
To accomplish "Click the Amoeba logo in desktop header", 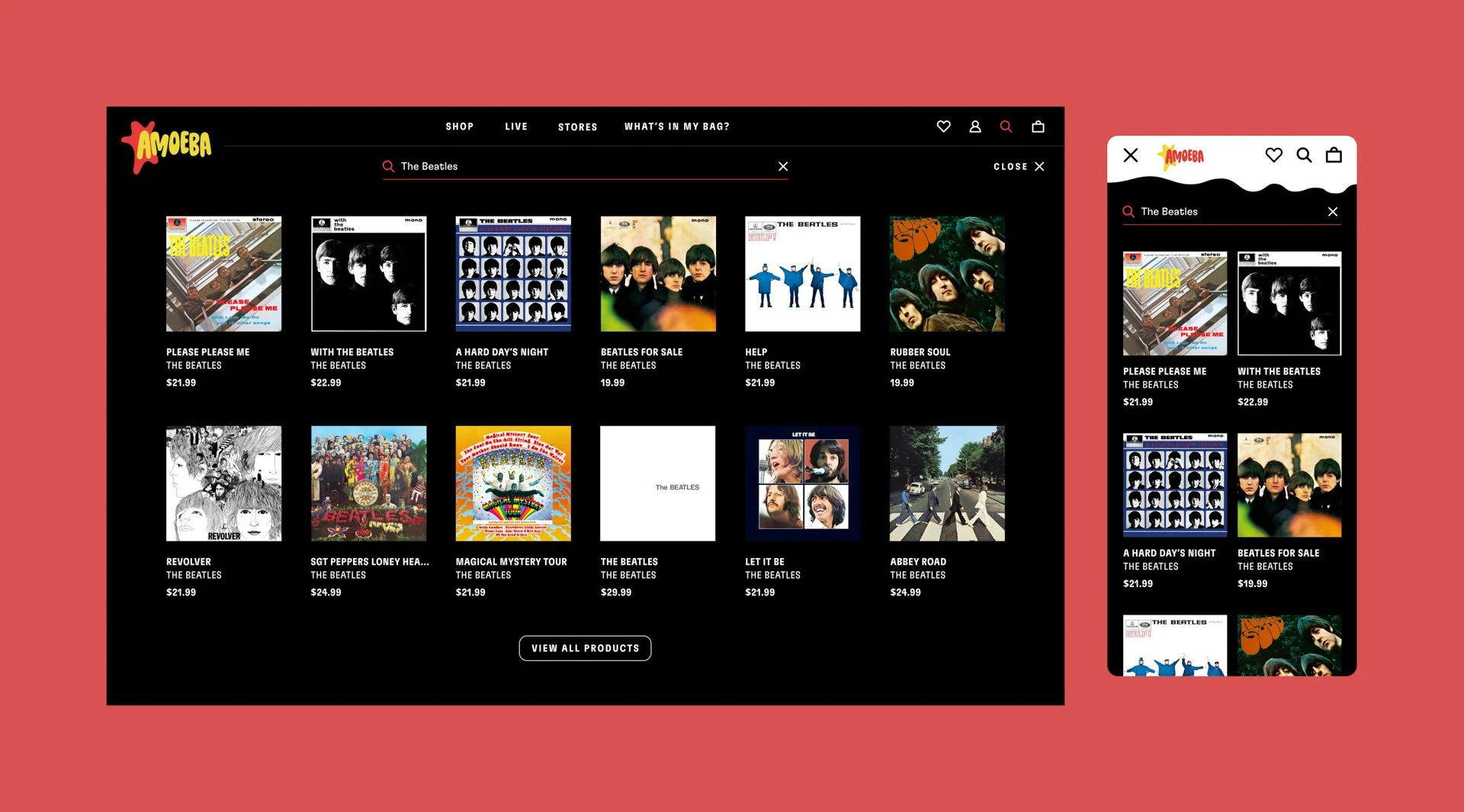I will [167, 146].
